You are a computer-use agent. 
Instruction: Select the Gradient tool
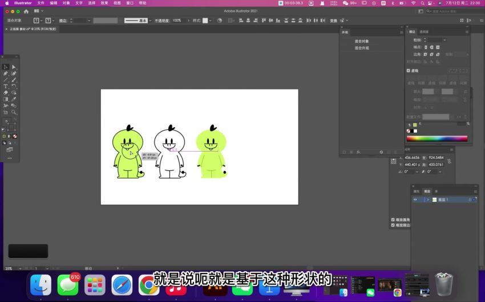click(x=6, y=99)
